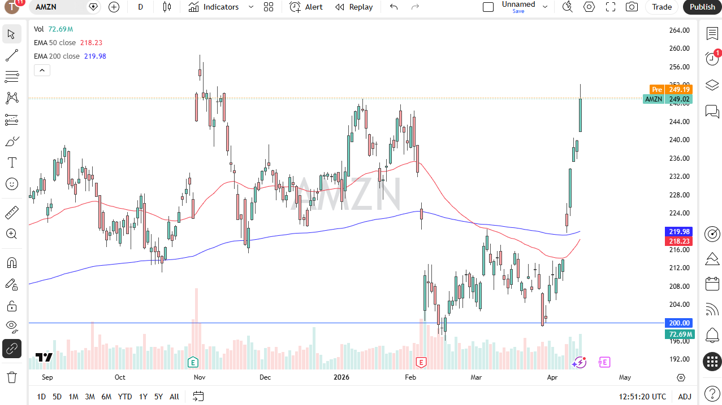Open the alerts panel clock icon
The height and width of the screenshot is (405, 722).
tap(712, 59)
